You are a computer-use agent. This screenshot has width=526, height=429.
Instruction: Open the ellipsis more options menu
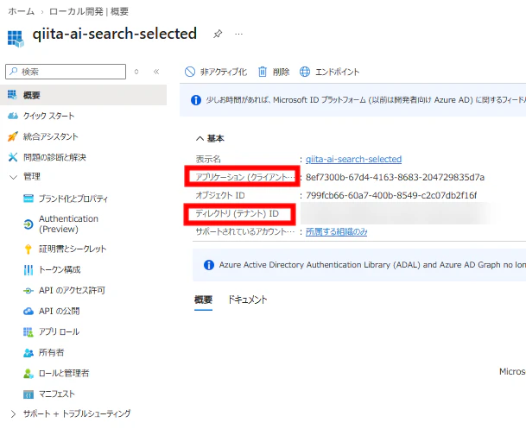[x=239, y=34]
